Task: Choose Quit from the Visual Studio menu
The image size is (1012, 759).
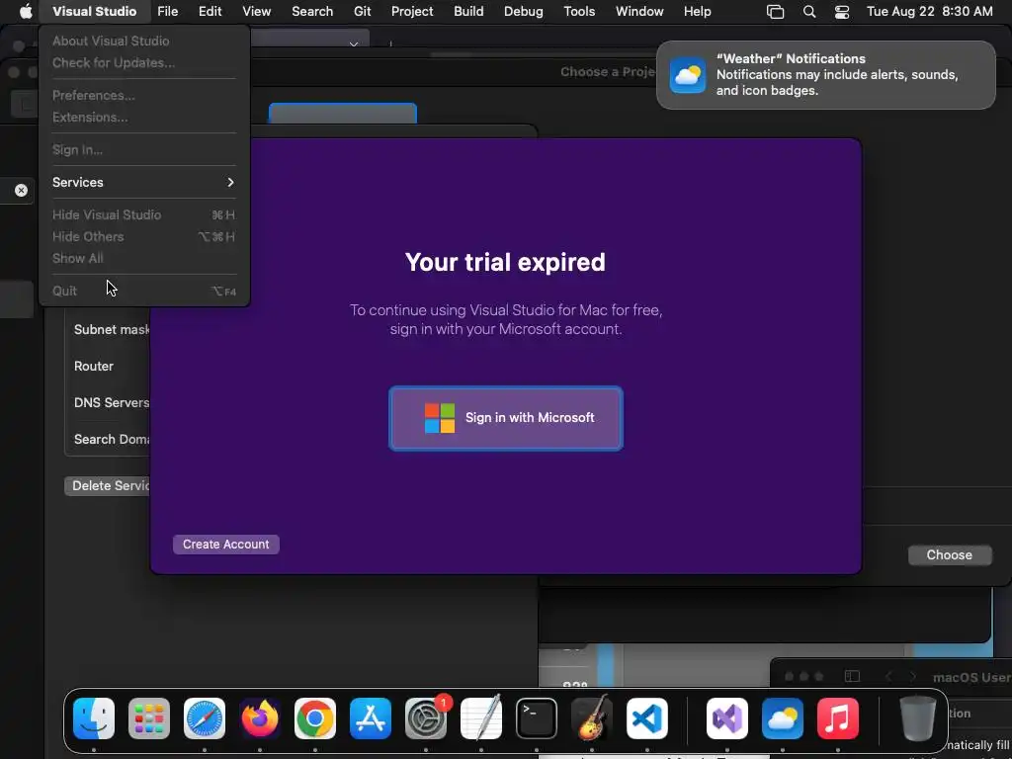Action: 144,292
